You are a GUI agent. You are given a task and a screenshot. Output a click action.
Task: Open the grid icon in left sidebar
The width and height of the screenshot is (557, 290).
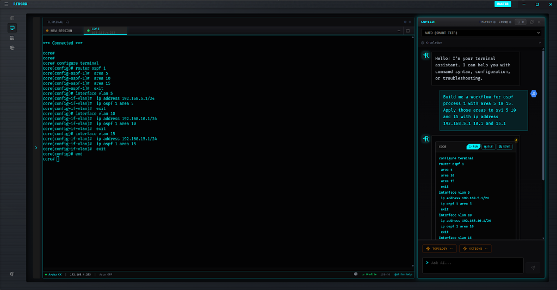(12, 38)
